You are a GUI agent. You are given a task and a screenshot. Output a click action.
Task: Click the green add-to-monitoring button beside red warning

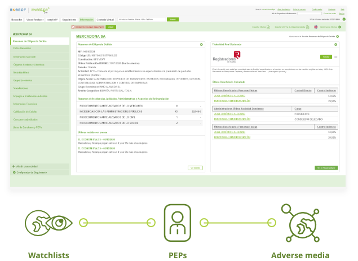click(x=111, y=27)
